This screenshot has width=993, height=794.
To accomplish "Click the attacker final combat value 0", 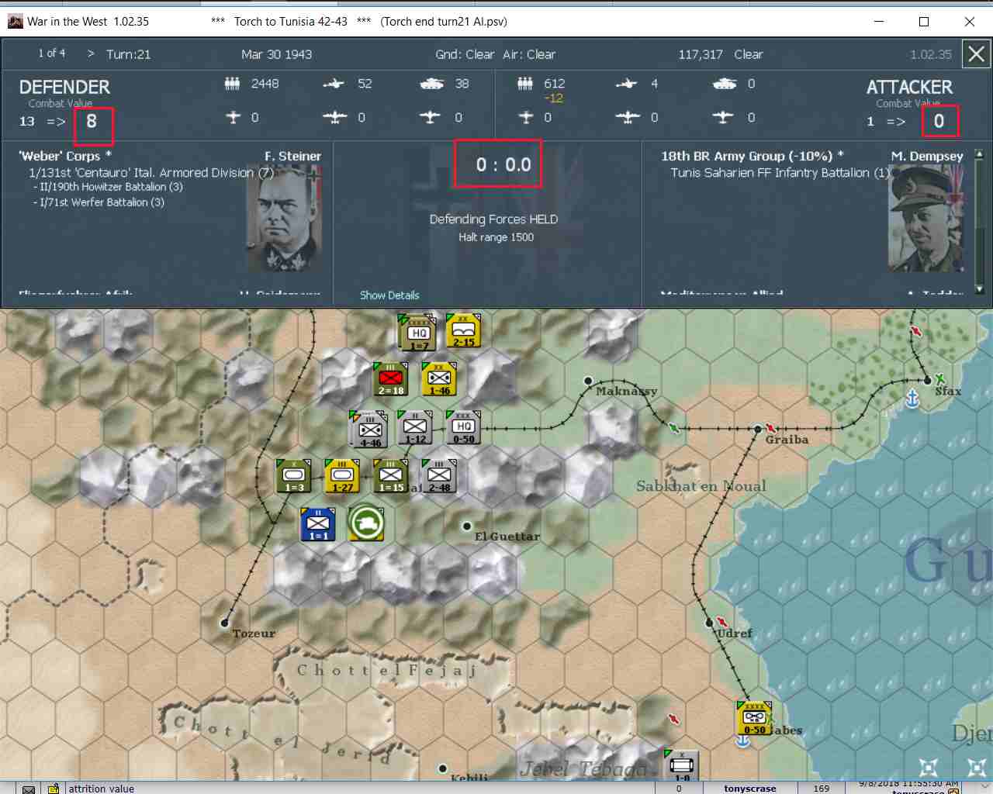I will (x=939, y=121).
